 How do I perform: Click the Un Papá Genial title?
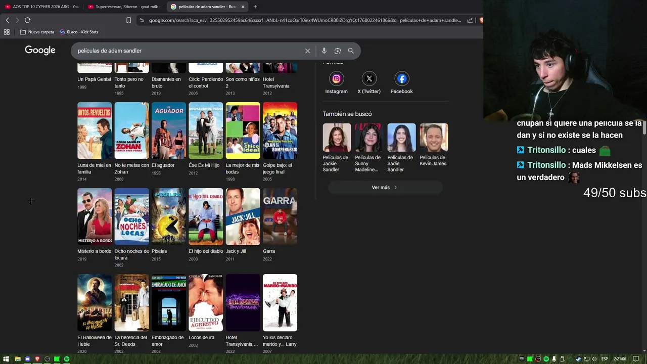[94, 79]
